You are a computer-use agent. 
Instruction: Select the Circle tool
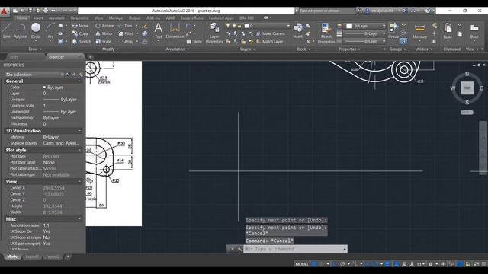point(36,30)
